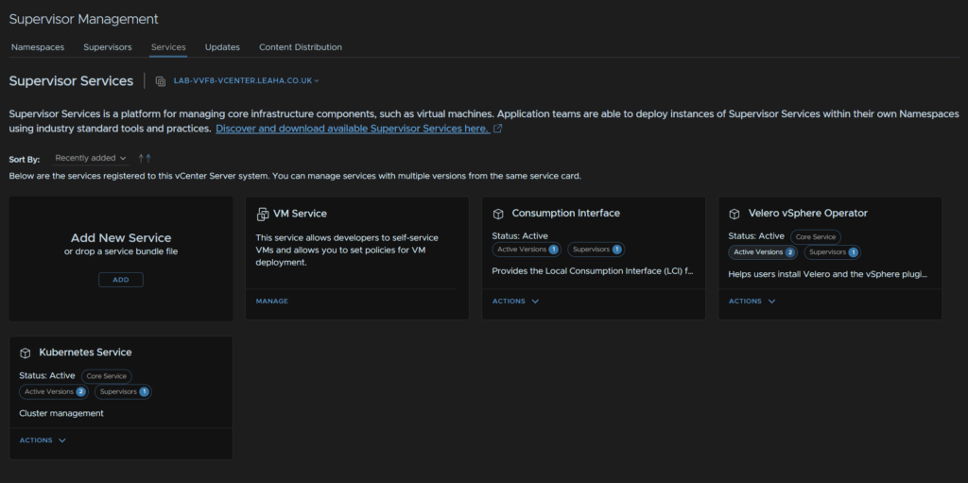Click the Cluster management description text
The width and height of the screenshot is (968, 483).
point(61,413)
